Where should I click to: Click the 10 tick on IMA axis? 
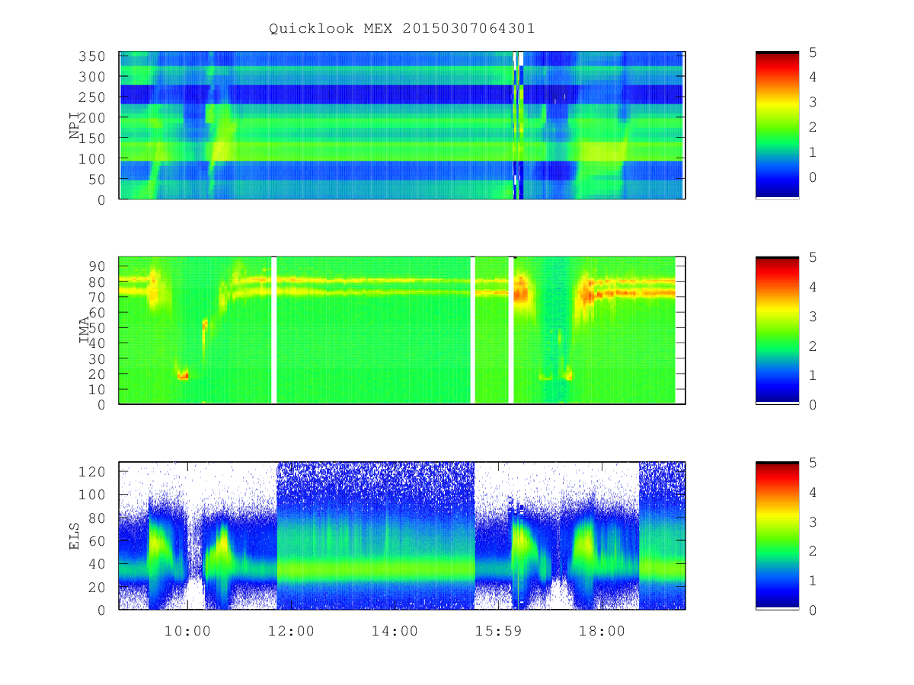click(x=98, y=389)
